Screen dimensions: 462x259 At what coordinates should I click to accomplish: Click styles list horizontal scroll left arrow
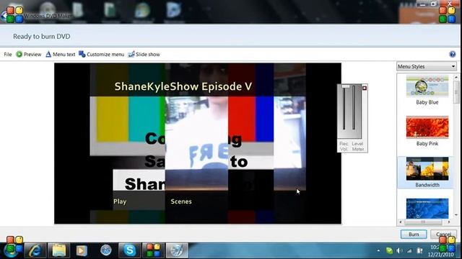[x=401, y=222]
